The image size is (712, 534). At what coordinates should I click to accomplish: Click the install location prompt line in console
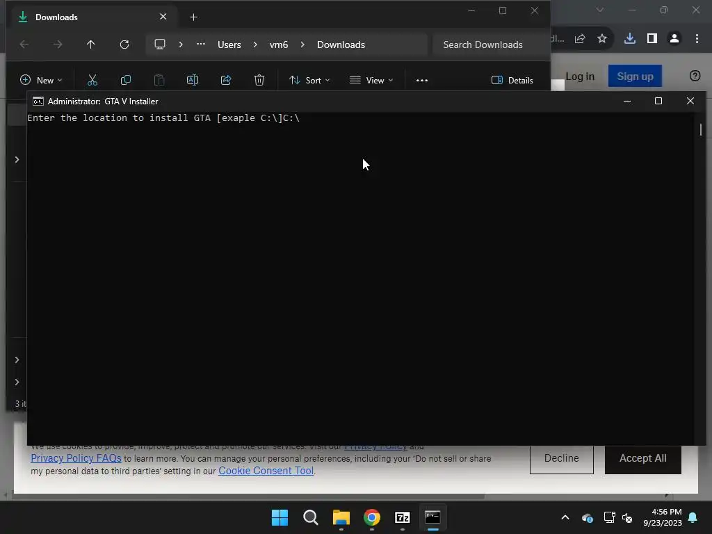pos(163,118)
